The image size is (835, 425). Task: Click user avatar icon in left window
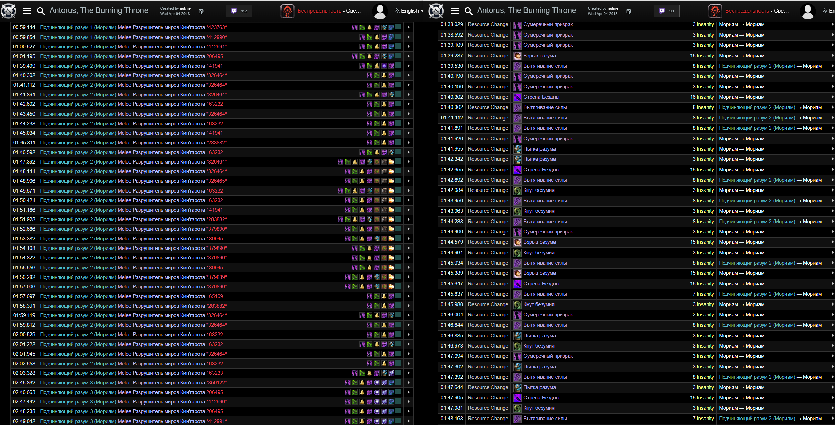pyautogui.click(x=380, y=11)
